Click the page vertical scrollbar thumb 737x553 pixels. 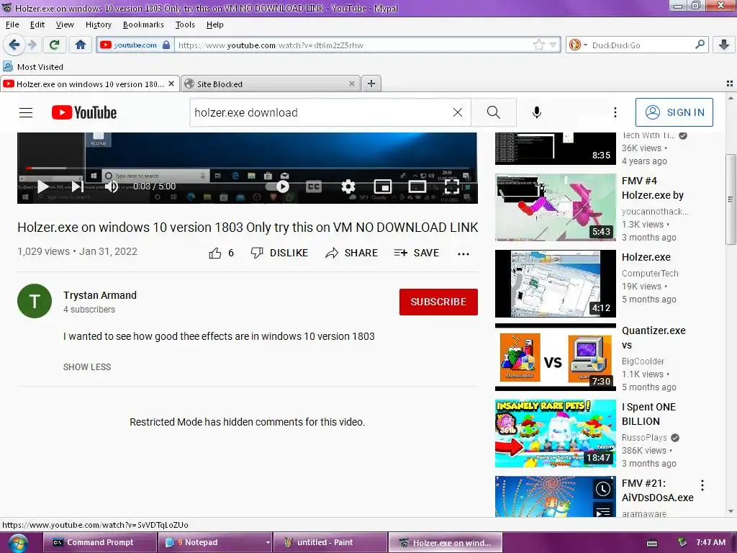(731, 199)
